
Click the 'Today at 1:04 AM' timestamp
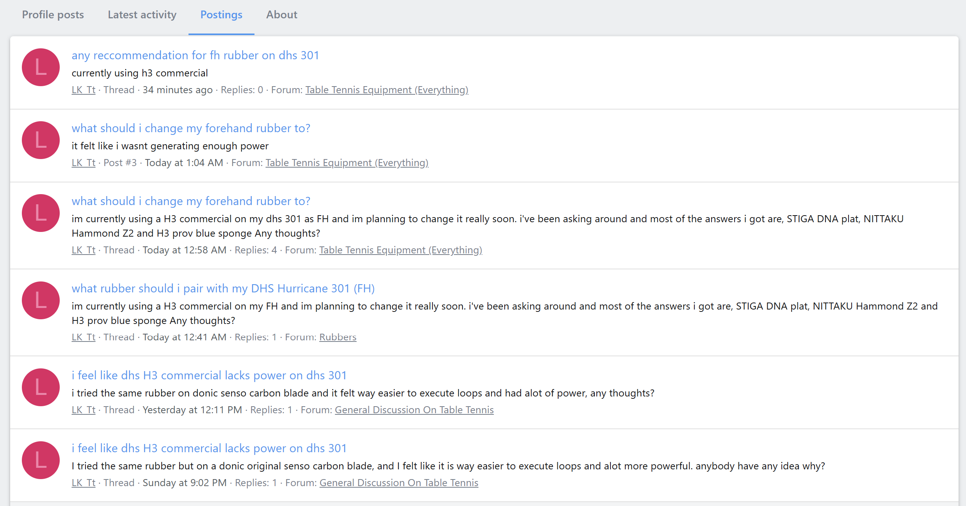tap(184, 163)
